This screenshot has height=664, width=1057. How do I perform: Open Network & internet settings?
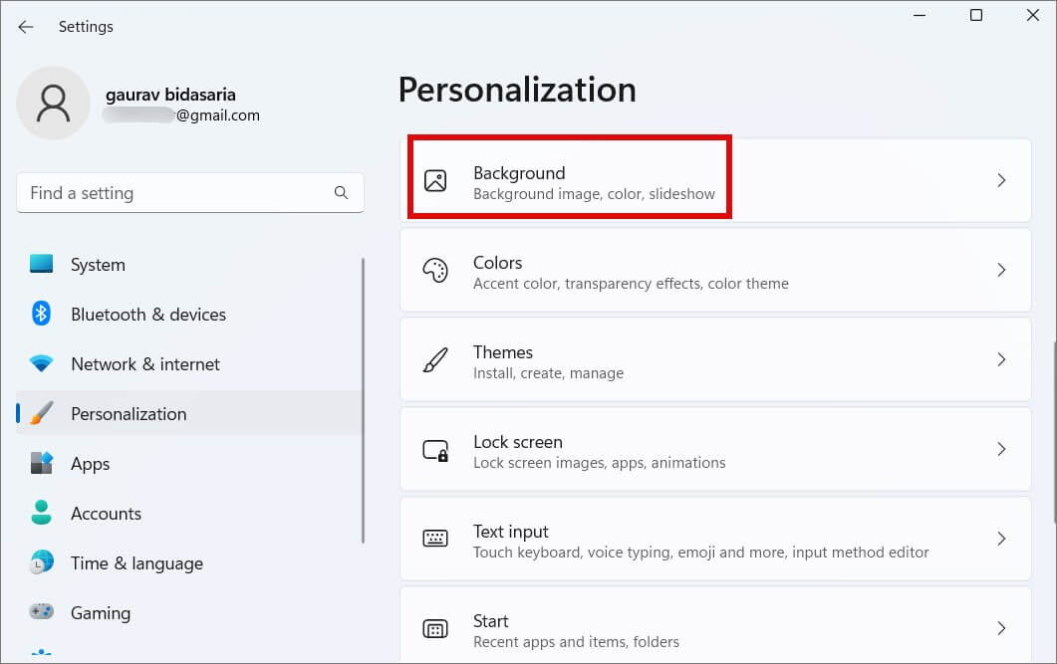click(x=144, y=364)
